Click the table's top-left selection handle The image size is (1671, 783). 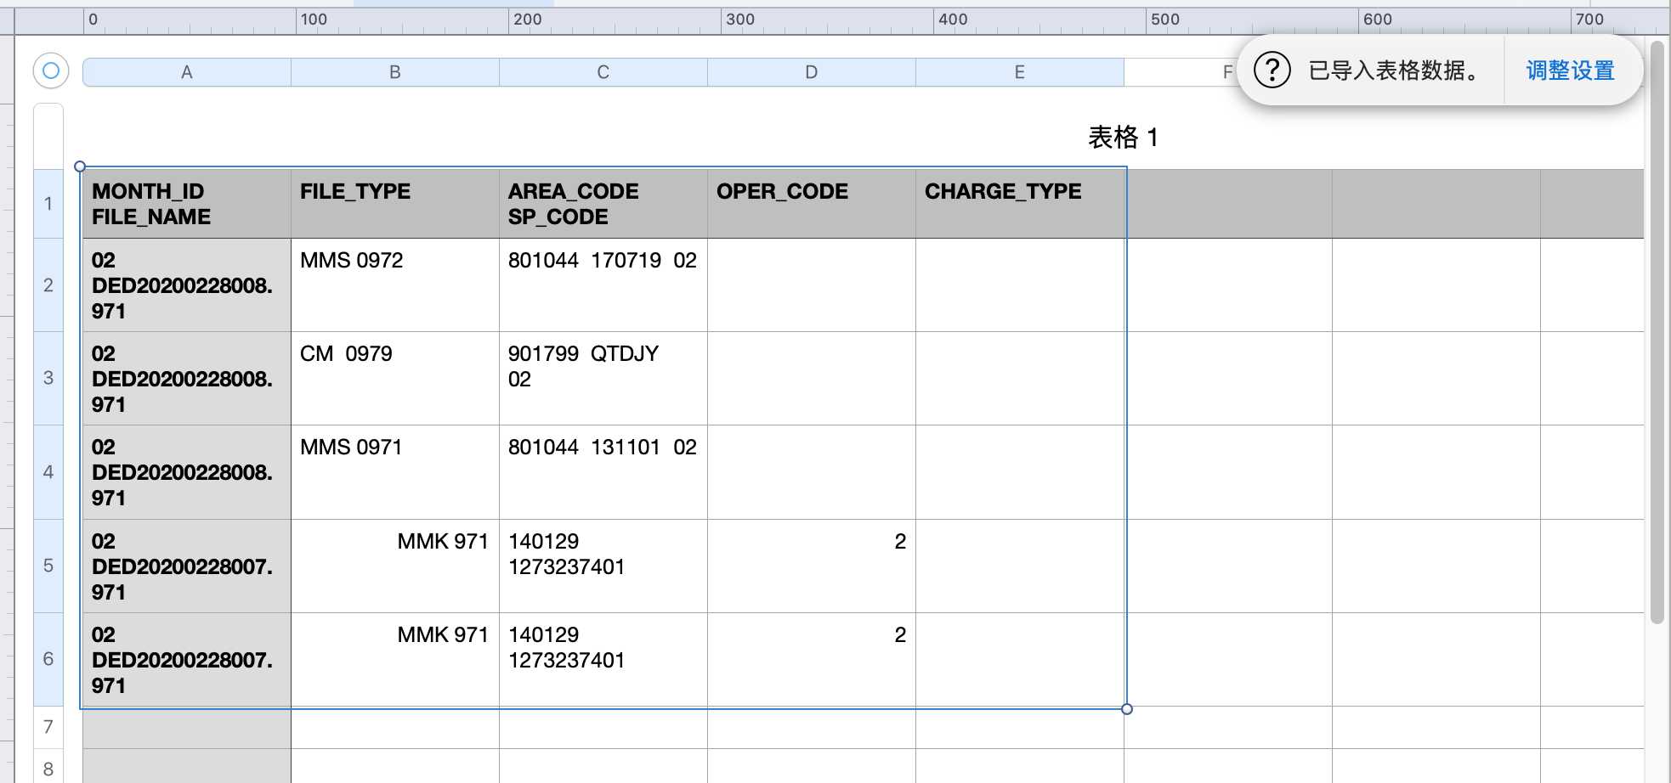point(80,166)
